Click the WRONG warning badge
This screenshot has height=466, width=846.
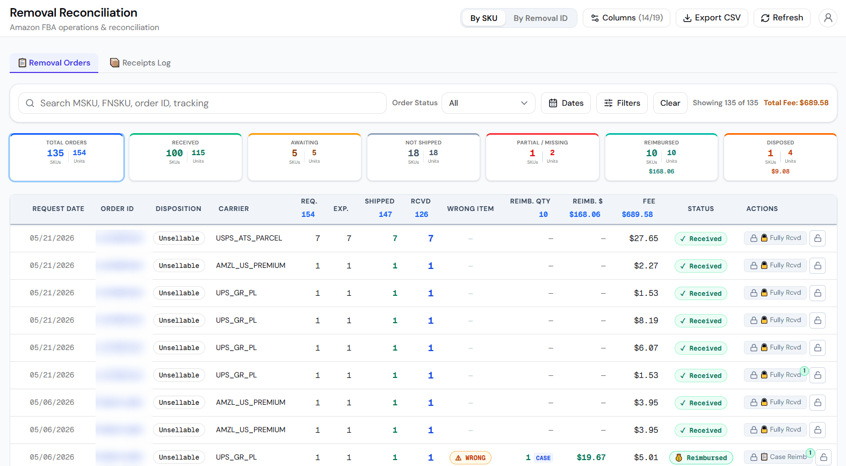click(471, 458)
